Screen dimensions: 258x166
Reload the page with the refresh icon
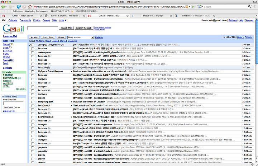pos(19,6)
